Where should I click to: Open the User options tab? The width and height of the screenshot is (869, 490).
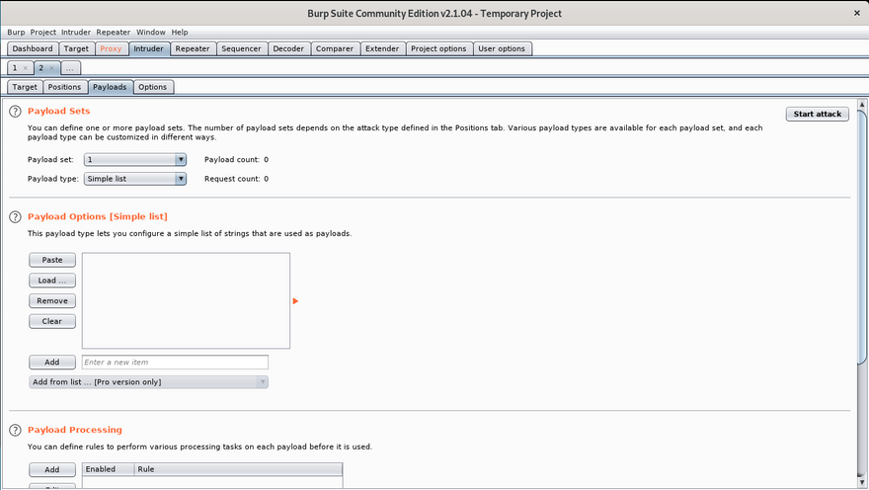tap(502, 48)
